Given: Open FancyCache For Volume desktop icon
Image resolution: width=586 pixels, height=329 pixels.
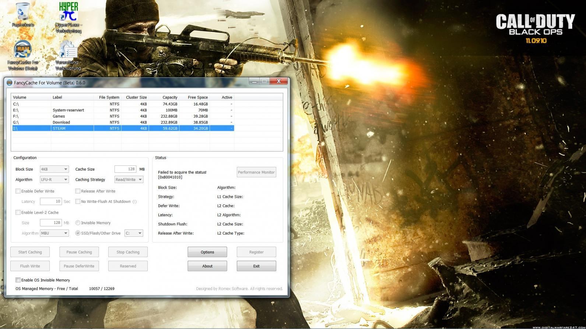Looking at the screenshot, I should coord(23,55).
